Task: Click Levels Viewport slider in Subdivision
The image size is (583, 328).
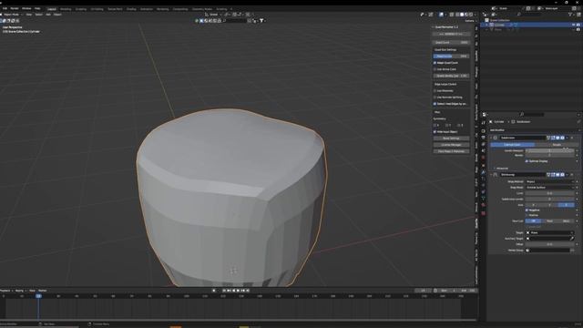Action: pyautogui.click(x=550, y=150)
